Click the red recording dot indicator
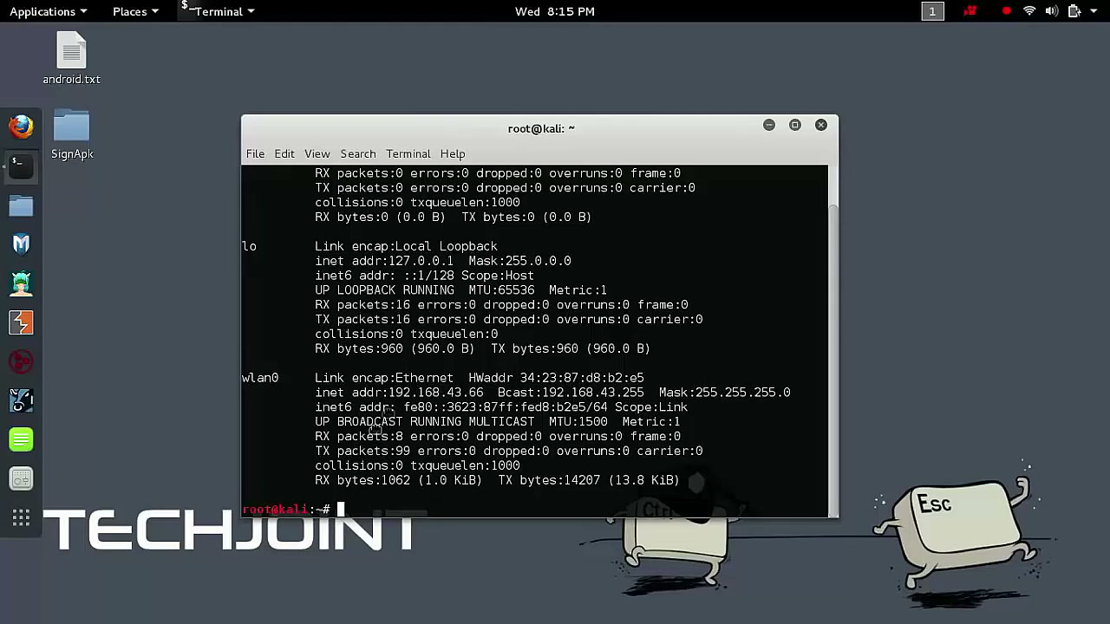Viewport: 1110px width, 624px height. tap(1006, 11)
